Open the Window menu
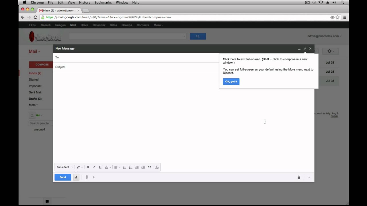The height and width of the screenshot is (206, 367). point(122,3)
